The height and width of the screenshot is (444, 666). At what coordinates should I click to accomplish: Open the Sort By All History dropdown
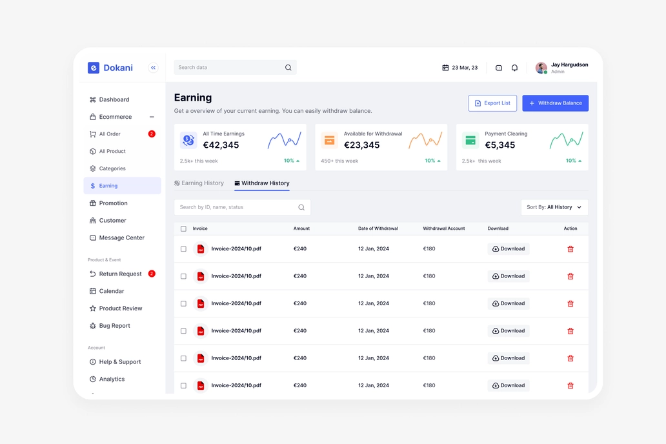click(x=554, y=207)
